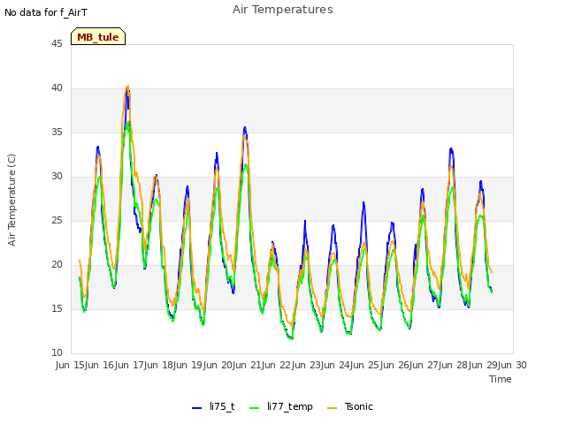This screenshot has height=424, width=566.
Task: Select the li75_t legend label
Action: tap(222, 406)
